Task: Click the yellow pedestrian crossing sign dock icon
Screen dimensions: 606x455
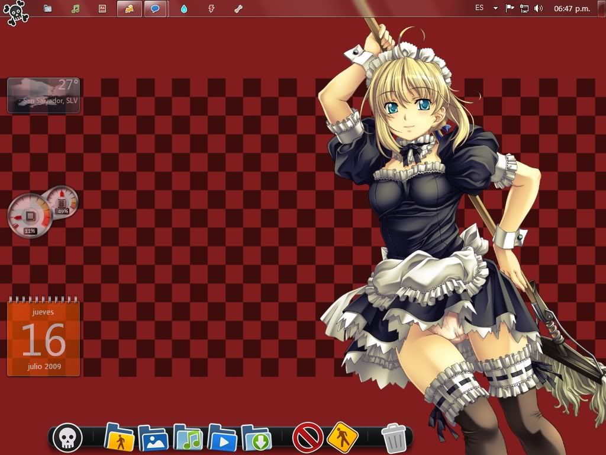Action: pyautogui.click(x=342, y=437)
